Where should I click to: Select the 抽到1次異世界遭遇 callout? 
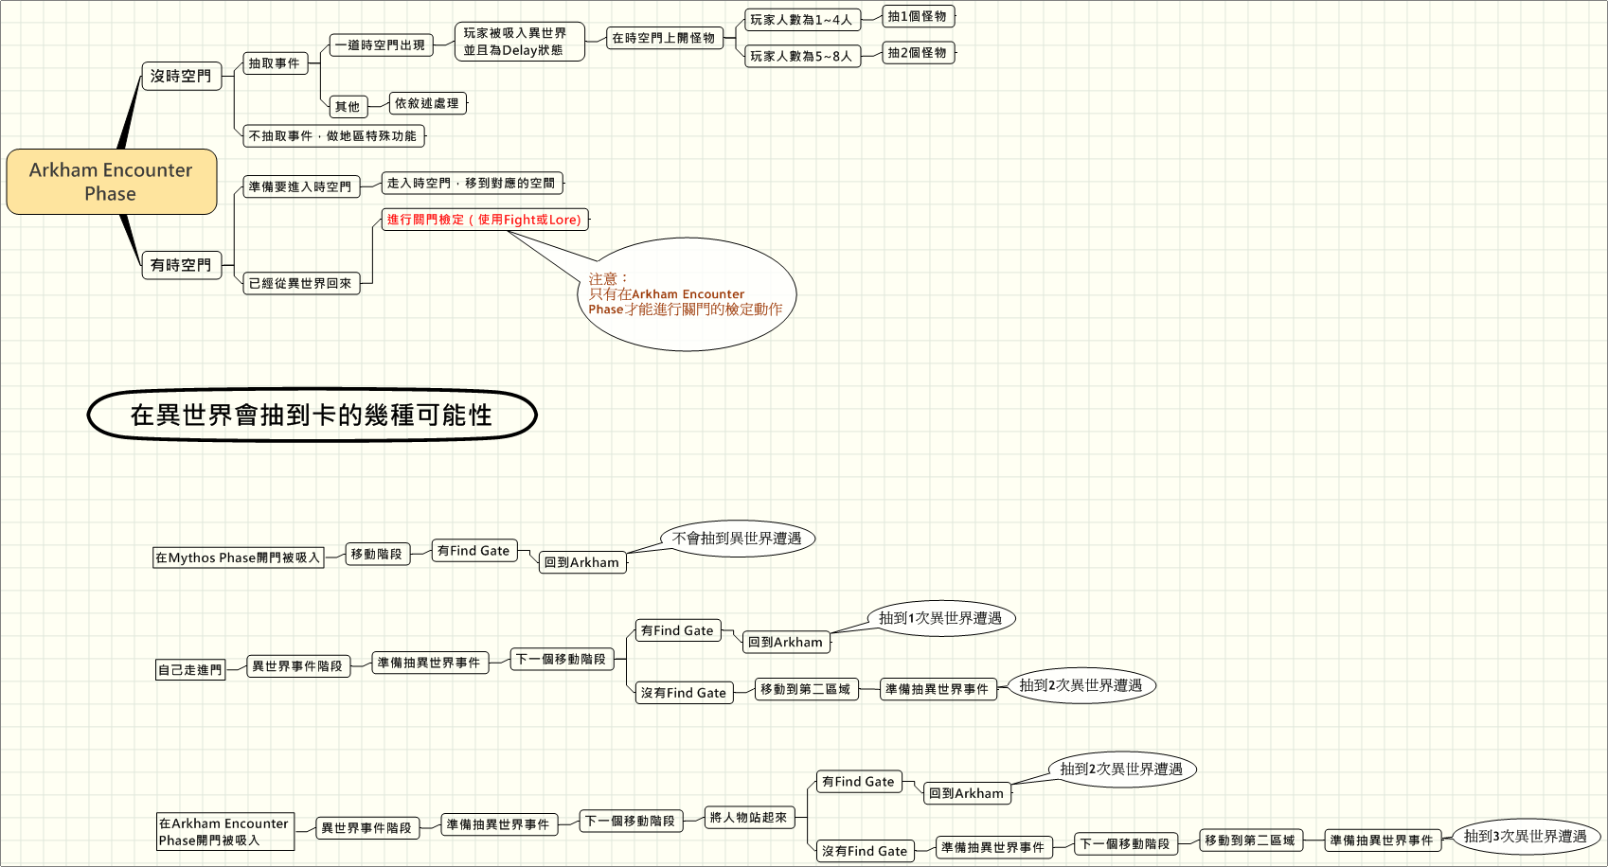coord(940,618)
